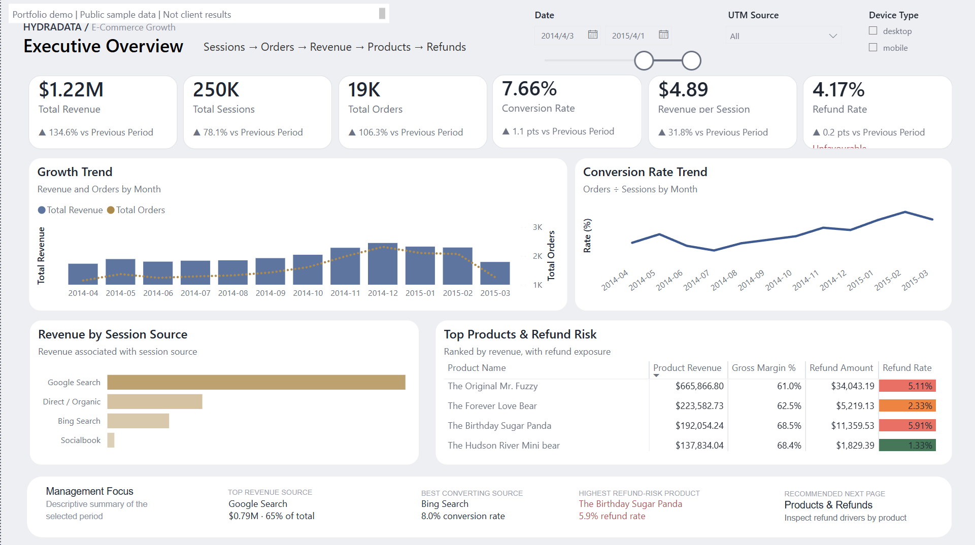Select the Socialbook revenue bar
The height and width of the screenshot is (545, 975).
coord(111,440)
